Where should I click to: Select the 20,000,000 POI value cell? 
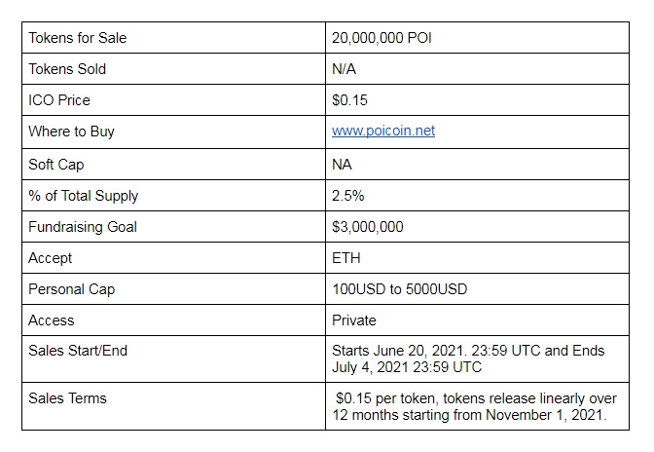tap(477, 38)
